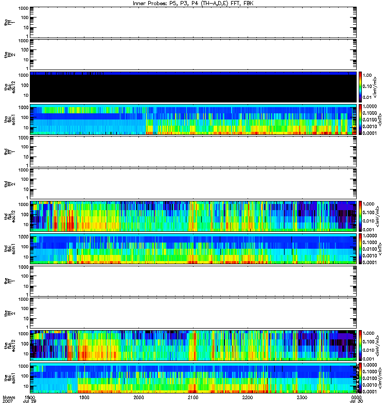The image size is (386, 412).
Task: Select the empty 'thd fff 1' panel
Action: [194, 151]
